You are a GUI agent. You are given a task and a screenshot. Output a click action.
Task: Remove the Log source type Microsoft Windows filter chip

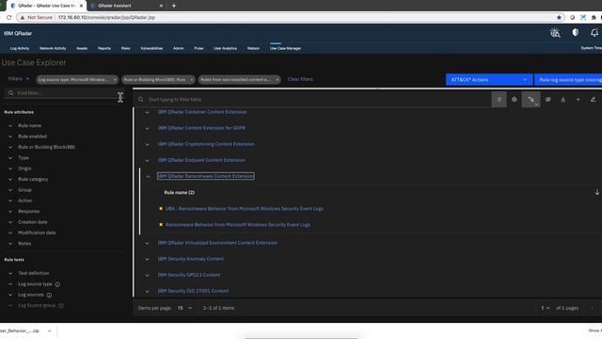point(115,79)
